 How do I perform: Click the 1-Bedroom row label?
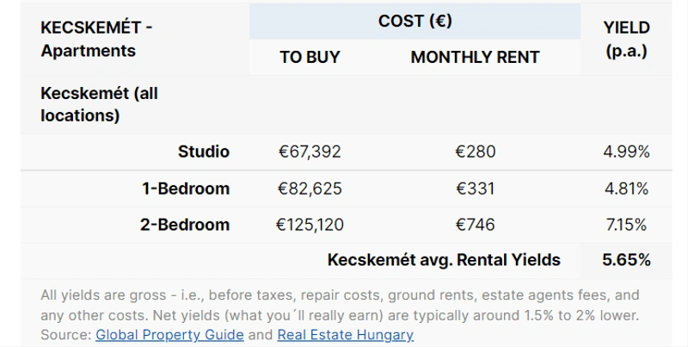pyautogui.click(x=186, y=189)
